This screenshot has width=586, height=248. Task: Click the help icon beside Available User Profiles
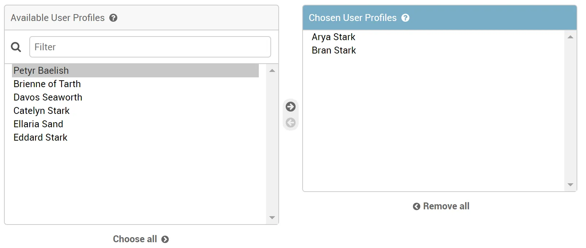click(x=113, y=18)
